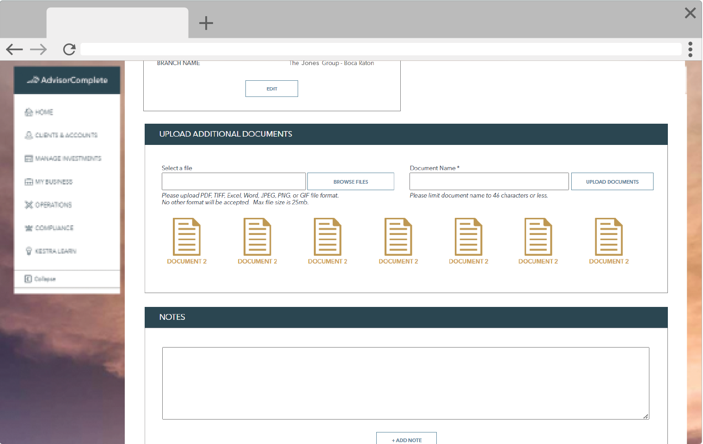
Task: Click the Add Note button
Action: 406,439
